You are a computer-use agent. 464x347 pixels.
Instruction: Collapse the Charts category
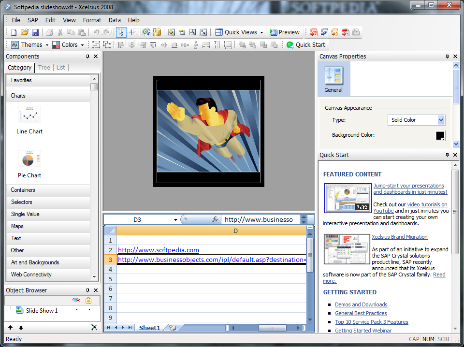coord(48,96)
